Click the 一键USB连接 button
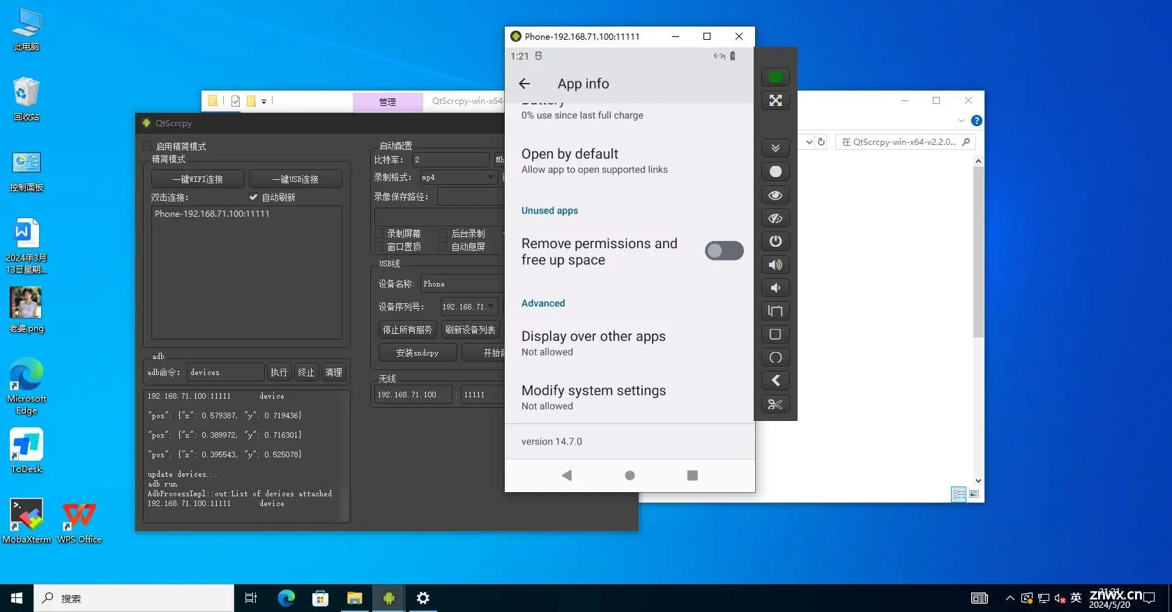 tap(296, 179)
